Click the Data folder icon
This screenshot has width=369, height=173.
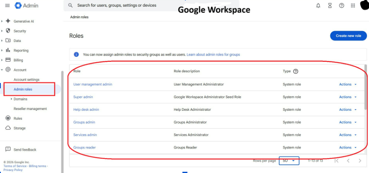click(x=8, y=40)
